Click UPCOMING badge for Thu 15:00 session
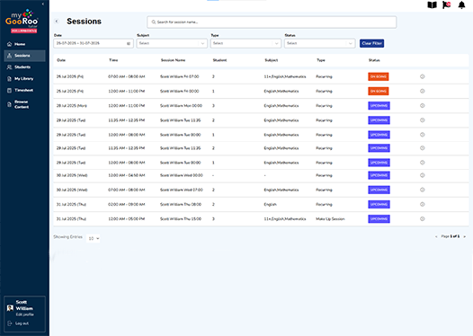 379,219
